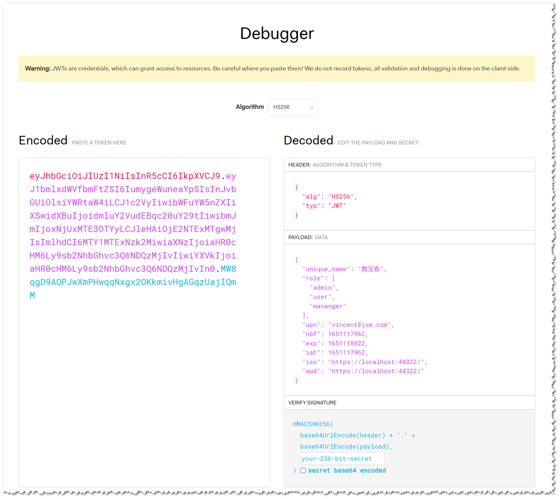The image size is (560, 499).
Task: Enable the secret base64 encoded checkbox
Action: point(303,470)
